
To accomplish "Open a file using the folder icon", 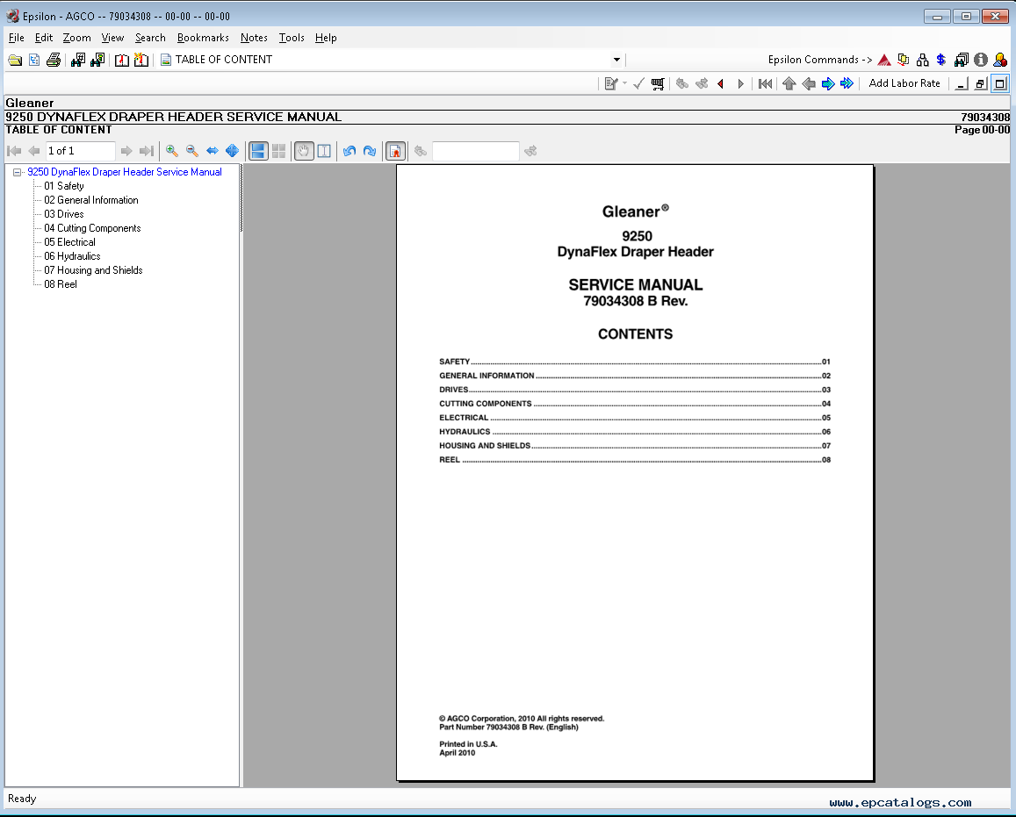I will (x=15, y=61).
